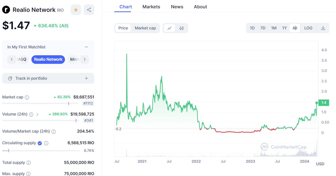
Task: Click the $1.47 price value
Action: [16, 25]
